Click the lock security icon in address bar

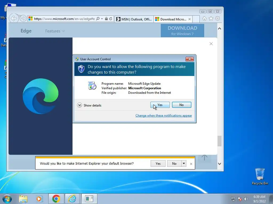coord(106,19)
